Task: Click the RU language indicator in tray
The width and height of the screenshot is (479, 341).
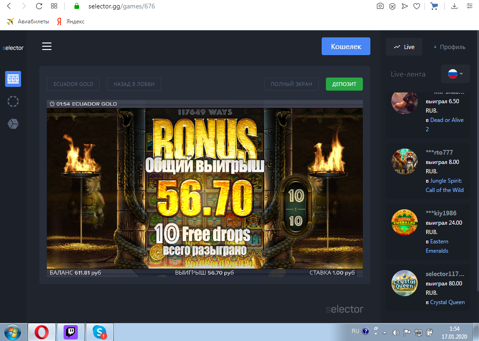Action: (355, 331)
